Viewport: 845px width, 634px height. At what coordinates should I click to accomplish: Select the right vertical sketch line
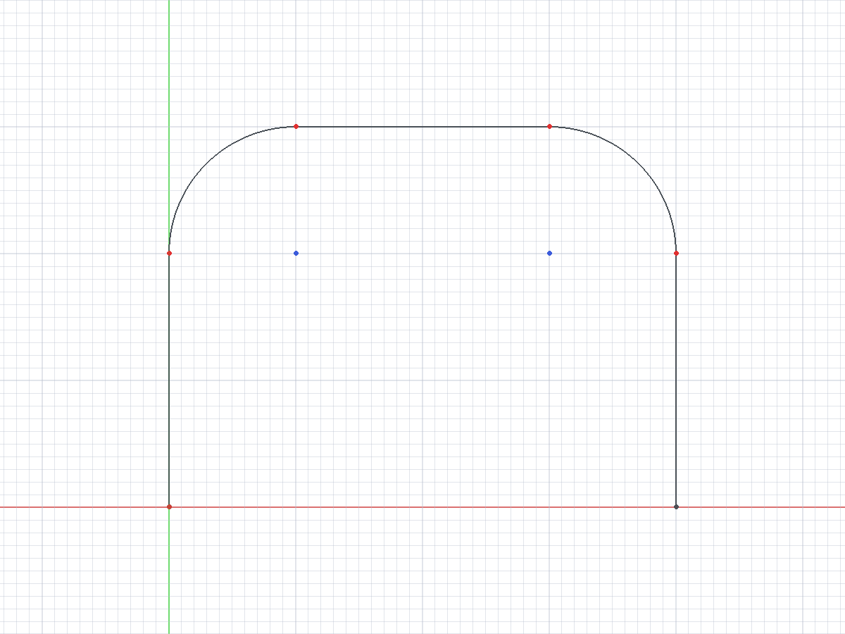pyautogui.click(x=676, y=380)
